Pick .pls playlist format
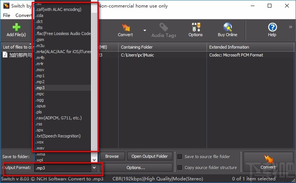 click(63, 112)
